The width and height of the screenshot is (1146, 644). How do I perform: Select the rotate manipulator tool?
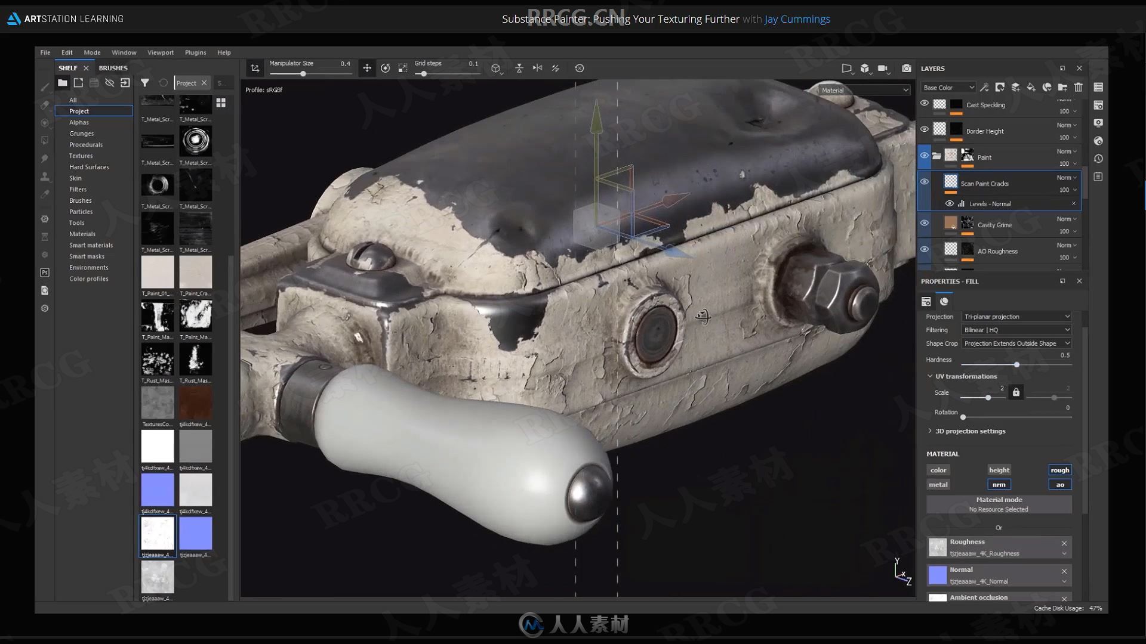(x=386, y=68)
